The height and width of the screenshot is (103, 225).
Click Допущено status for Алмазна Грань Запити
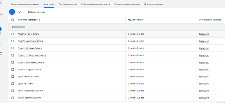[x=204, y=34]
